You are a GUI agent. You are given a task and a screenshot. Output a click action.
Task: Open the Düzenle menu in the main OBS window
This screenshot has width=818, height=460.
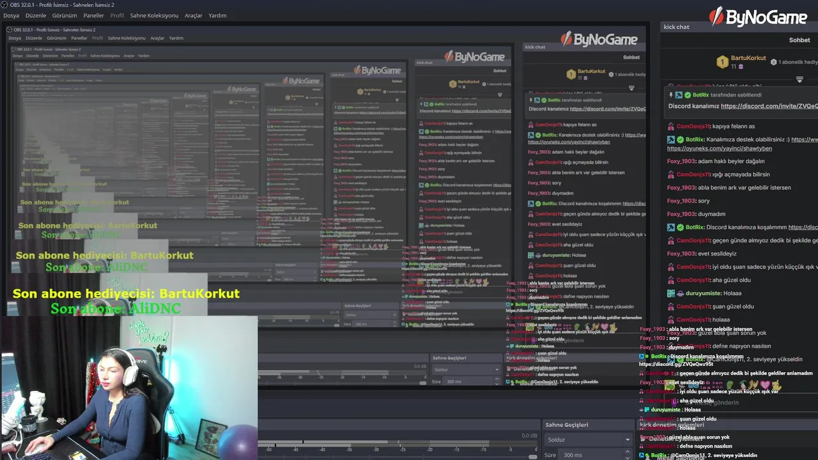point(36,15)
